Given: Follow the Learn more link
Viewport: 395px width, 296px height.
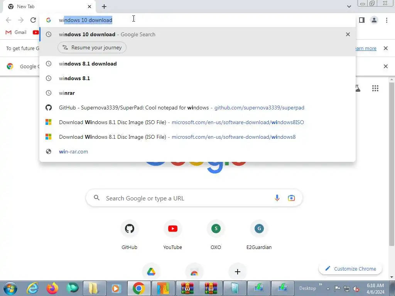Looking at the screenshot, I should 366,48.
